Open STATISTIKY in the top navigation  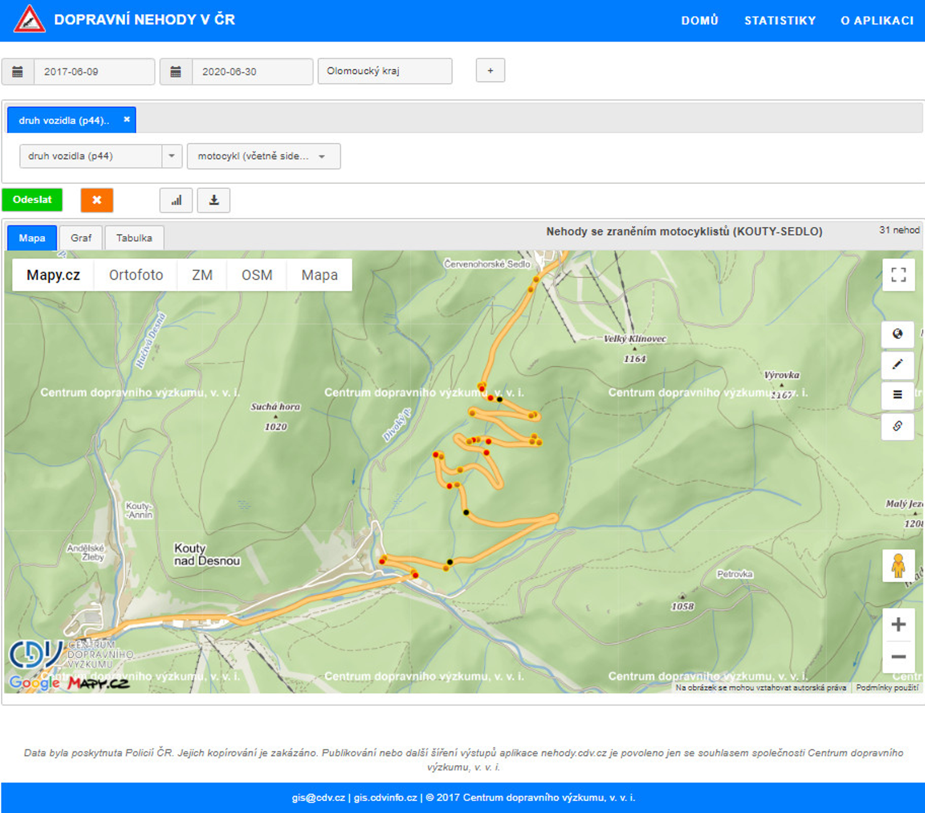(780, 20)
